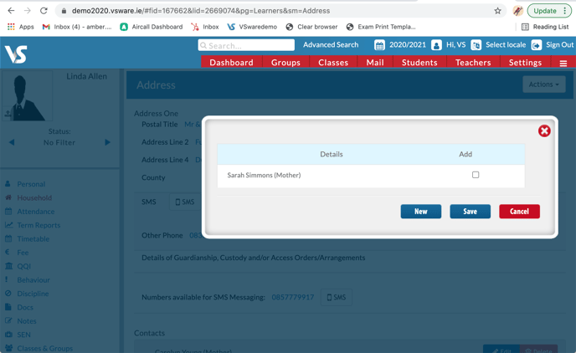This screenshot has width=576, height=353.
Task: Expand the Actions dropdown
Action: [x=544, y=84]
